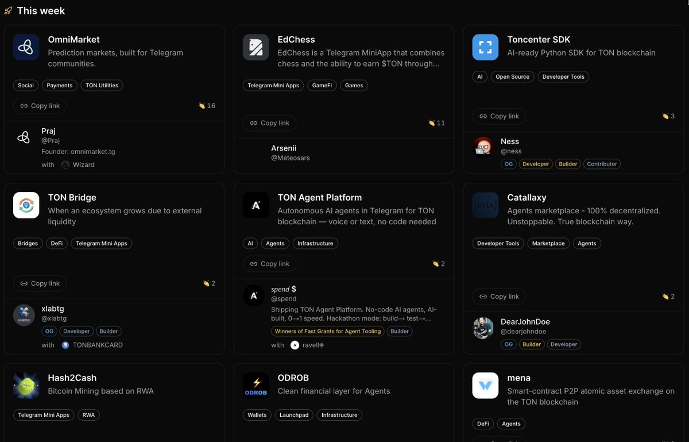Open the Toncenter SDK title
The image size is (689, 442).
539,40
